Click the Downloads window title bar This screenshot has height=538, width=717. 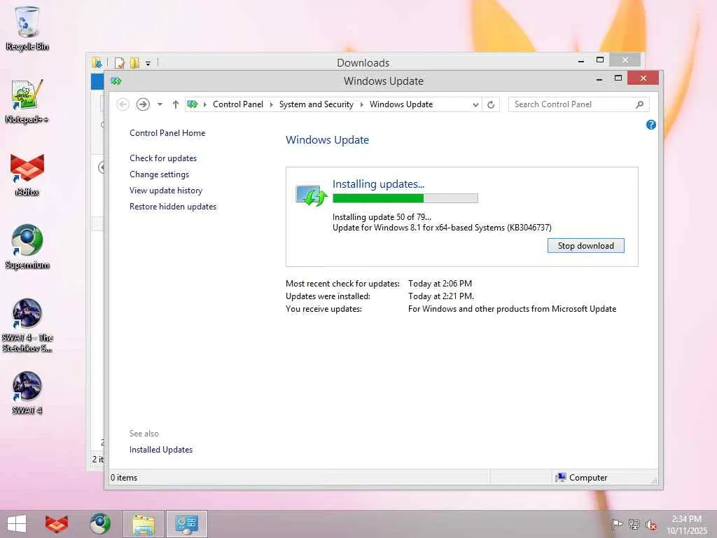(x=363, y=62)
